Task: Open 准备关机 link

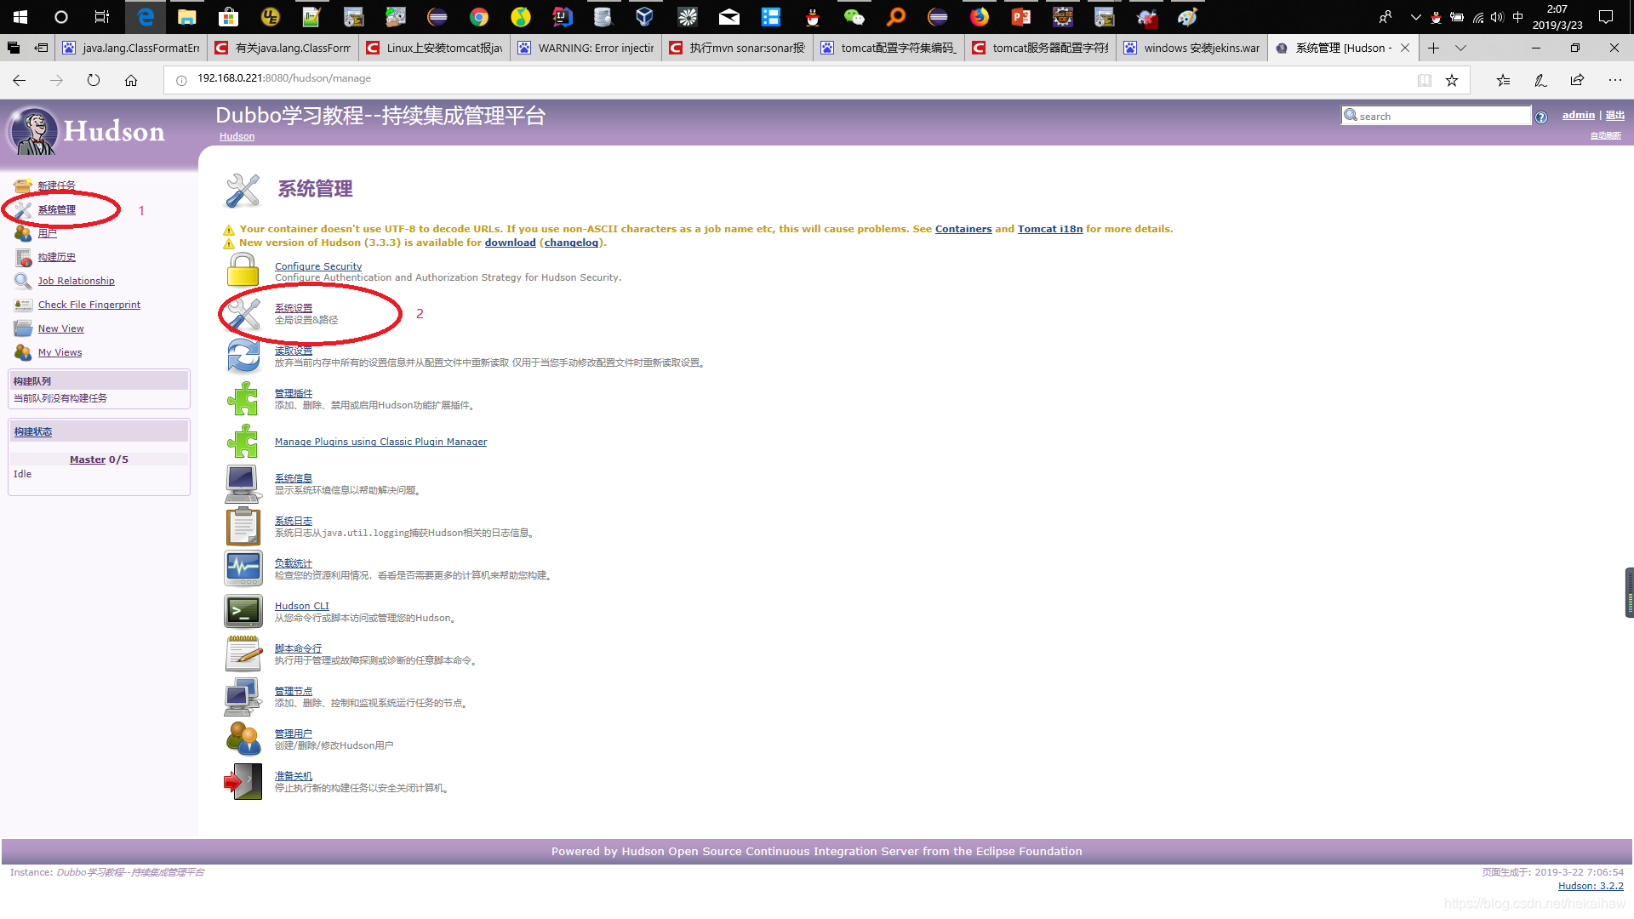Action: (x=294, y=776)
